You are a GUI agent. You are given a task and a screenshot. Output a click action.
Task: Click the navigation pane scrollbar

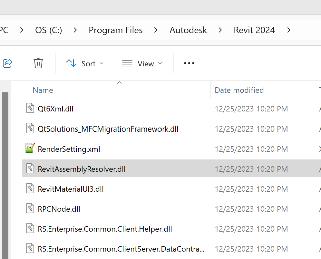coord(5,175)
